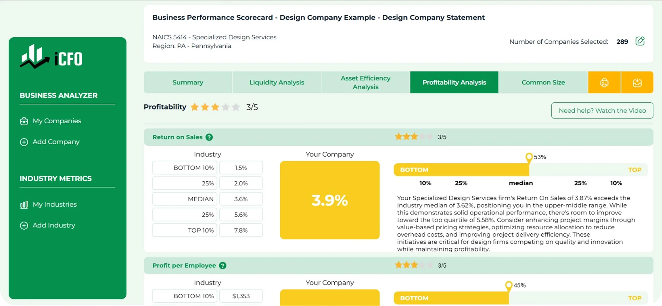Click the MEDIAN label in Return on Sales

185,199
